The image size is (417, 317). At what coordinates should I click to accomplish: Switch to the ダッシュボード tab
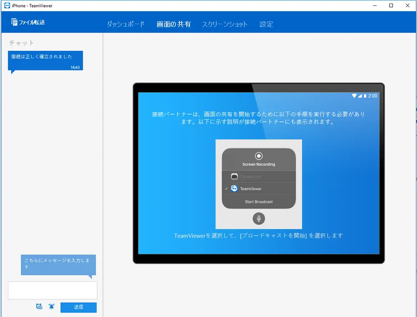pyautogui.click(x=126, y=24)
